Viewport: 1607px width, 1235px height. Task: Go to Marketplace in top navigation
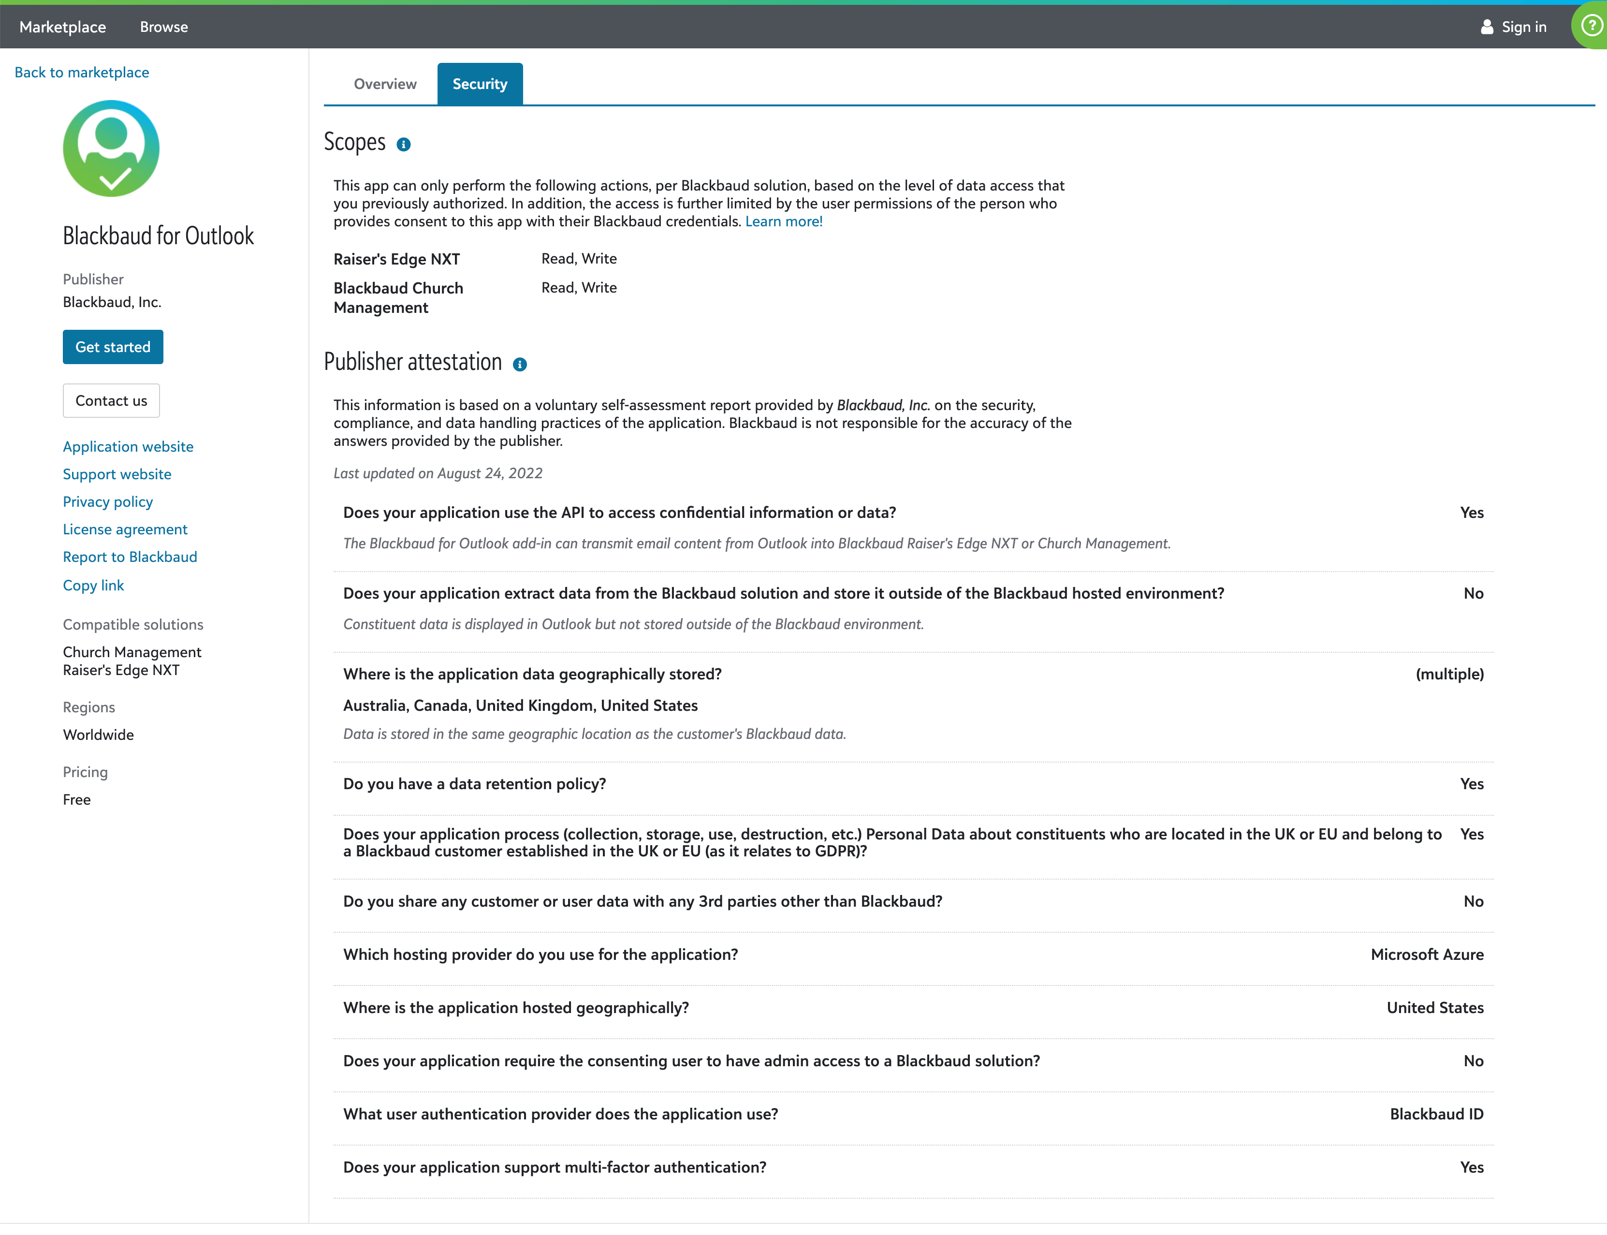[62, 27]
